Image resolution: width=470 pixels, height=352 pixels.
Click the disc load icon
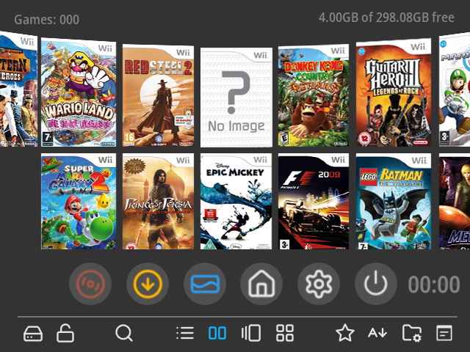90,284
